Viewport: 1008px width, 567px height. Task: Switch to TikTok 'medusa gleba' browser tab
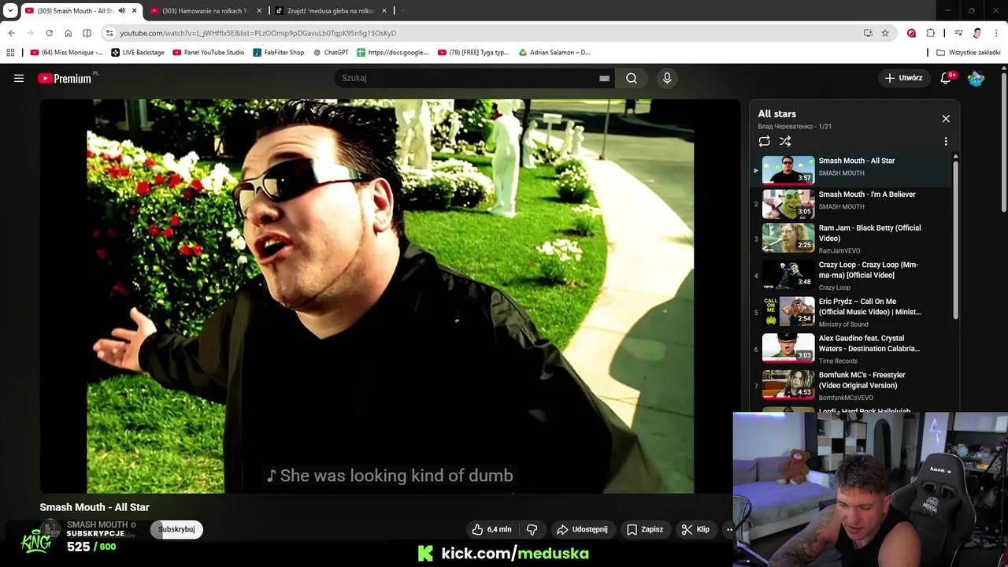(x=330, y=11)
